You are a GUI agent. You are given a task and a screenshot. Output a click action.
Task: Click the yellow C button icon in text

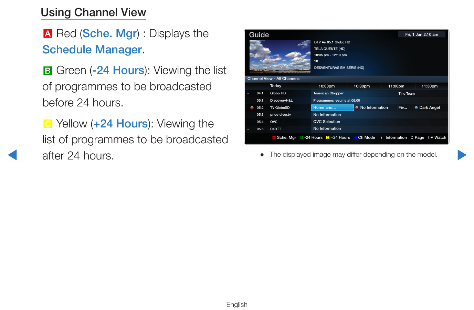tap(48, 124)
